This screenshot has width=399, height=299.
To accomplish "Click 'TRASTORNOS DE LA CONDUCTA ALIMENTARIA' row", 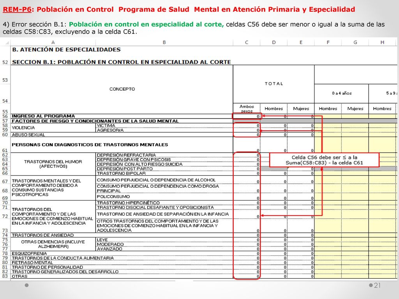I will point(63,258).
